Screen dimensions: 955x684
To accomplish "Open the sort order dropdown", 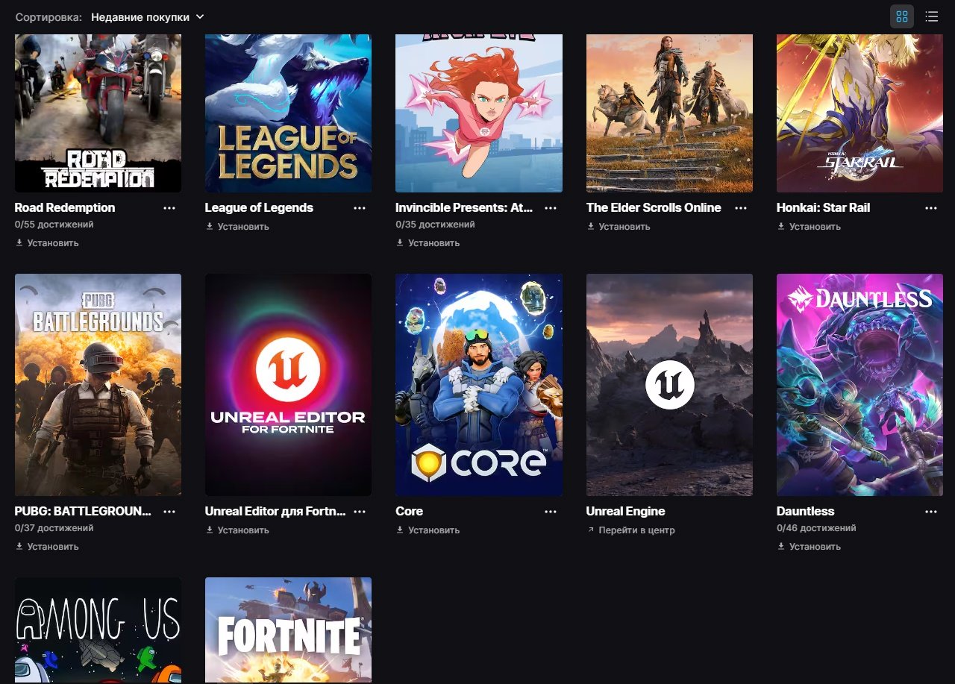I will click(147, 16).
